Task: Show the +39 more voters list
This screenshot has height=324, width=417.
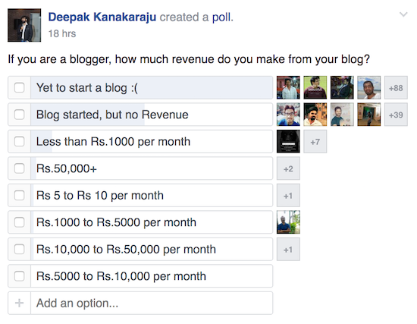Action: [x=396, y=115]
